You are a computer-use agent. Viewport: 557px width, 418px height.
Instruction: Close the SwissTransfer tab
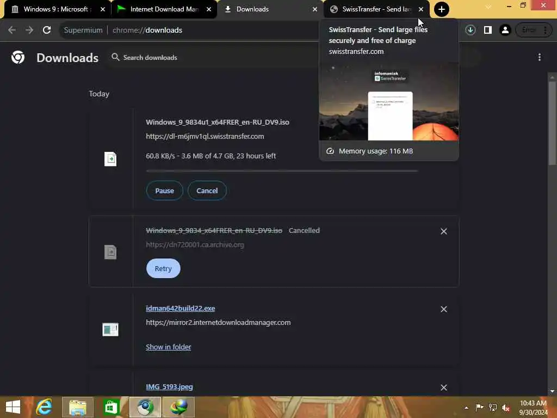click(x=421, y=9)
